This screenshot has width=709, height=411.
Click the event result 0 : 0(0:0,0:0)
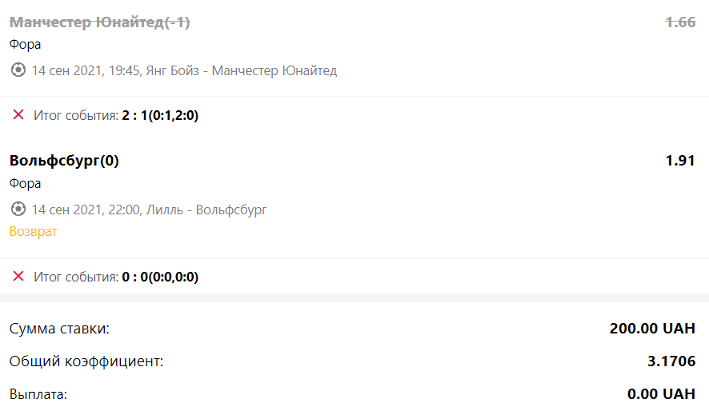(161, 277)
